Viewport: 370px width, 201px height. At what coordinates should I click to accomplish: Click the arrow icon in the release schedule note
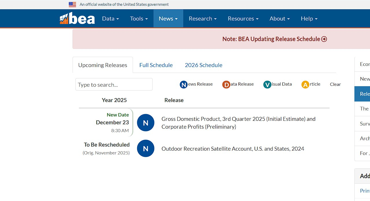[324, 39]
